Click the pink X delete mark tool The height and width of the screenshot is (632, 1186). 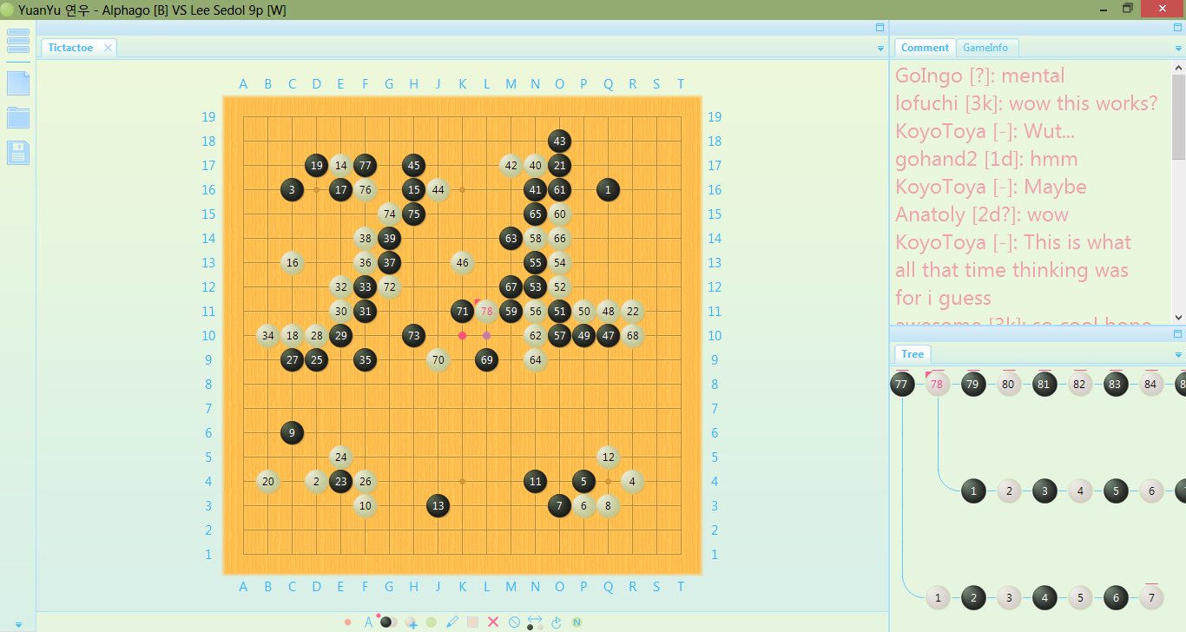[493, 622]
